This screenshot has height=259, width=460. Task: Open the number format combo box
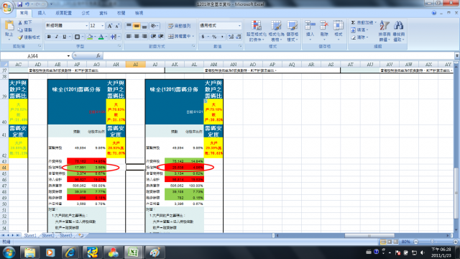click(239, 26)
